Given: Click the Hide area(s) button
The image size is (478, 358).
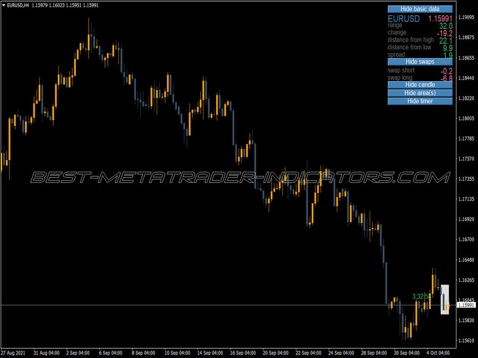Looking at the screenshot, I should tap(420, 93).
